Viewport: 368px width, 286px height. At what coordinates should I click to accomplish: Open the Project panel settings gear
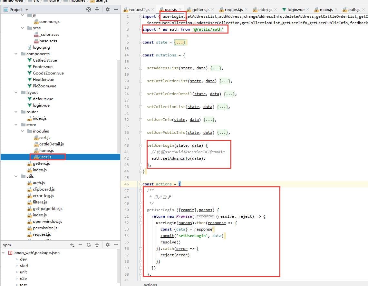[x=108, y=9]
